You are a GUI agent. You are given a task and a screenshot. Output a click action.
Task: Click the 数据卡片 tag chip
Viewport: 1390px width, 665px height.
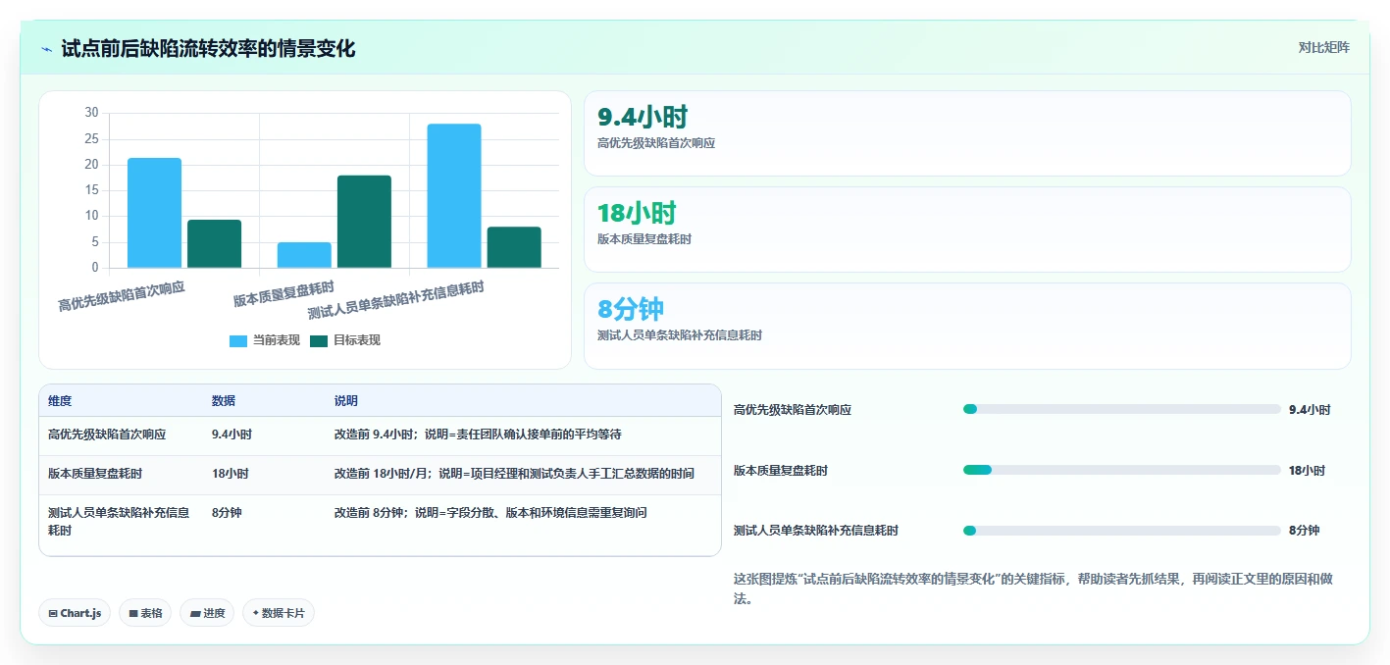point(279,613)
